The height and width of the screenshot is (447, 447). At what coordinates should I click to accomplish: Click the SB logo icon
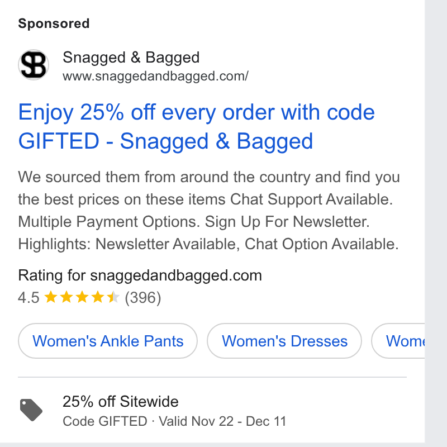[34, 65]
